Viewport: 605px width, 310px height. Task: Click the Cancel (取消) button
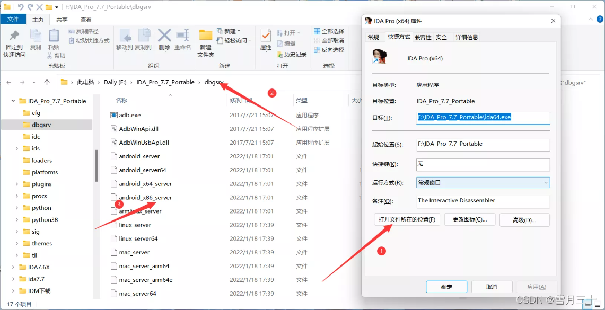click(x=492, y=287)
